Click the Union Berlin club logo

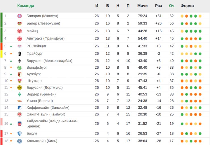click(x=20, y=101)
